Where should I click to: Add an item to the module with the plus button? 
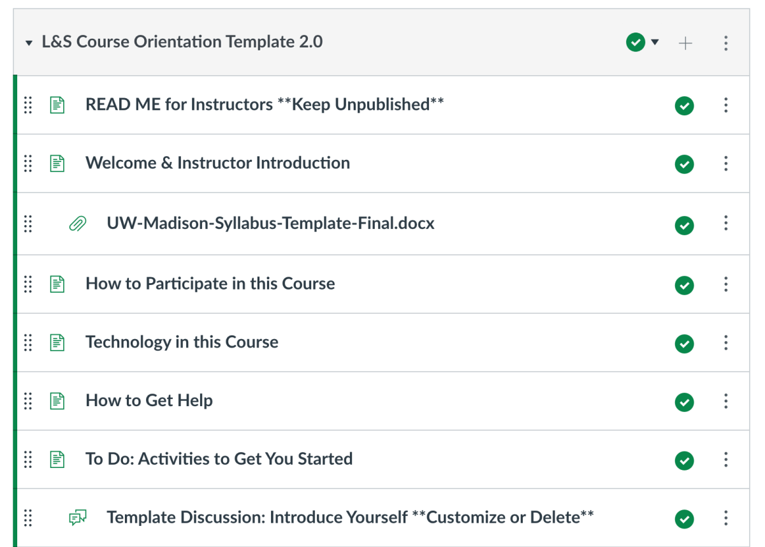[x=685, y=42]
